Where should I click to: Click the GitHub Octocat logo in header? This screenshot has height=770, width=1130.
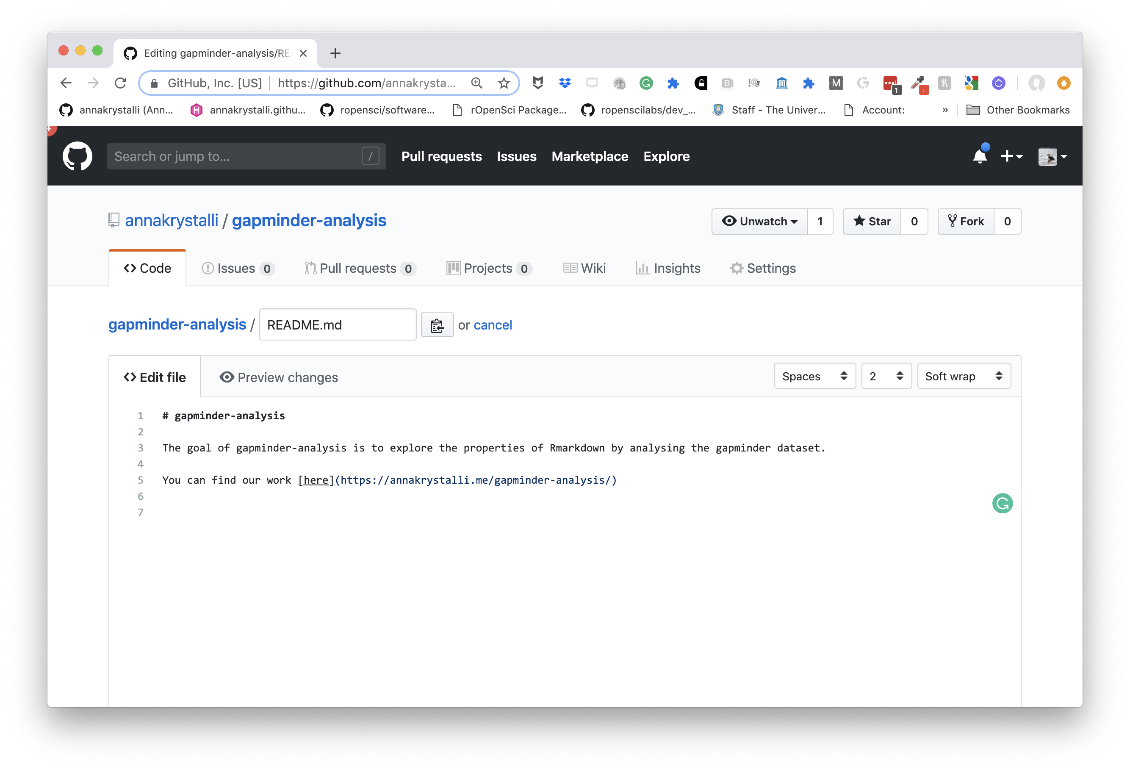[78, 156]
